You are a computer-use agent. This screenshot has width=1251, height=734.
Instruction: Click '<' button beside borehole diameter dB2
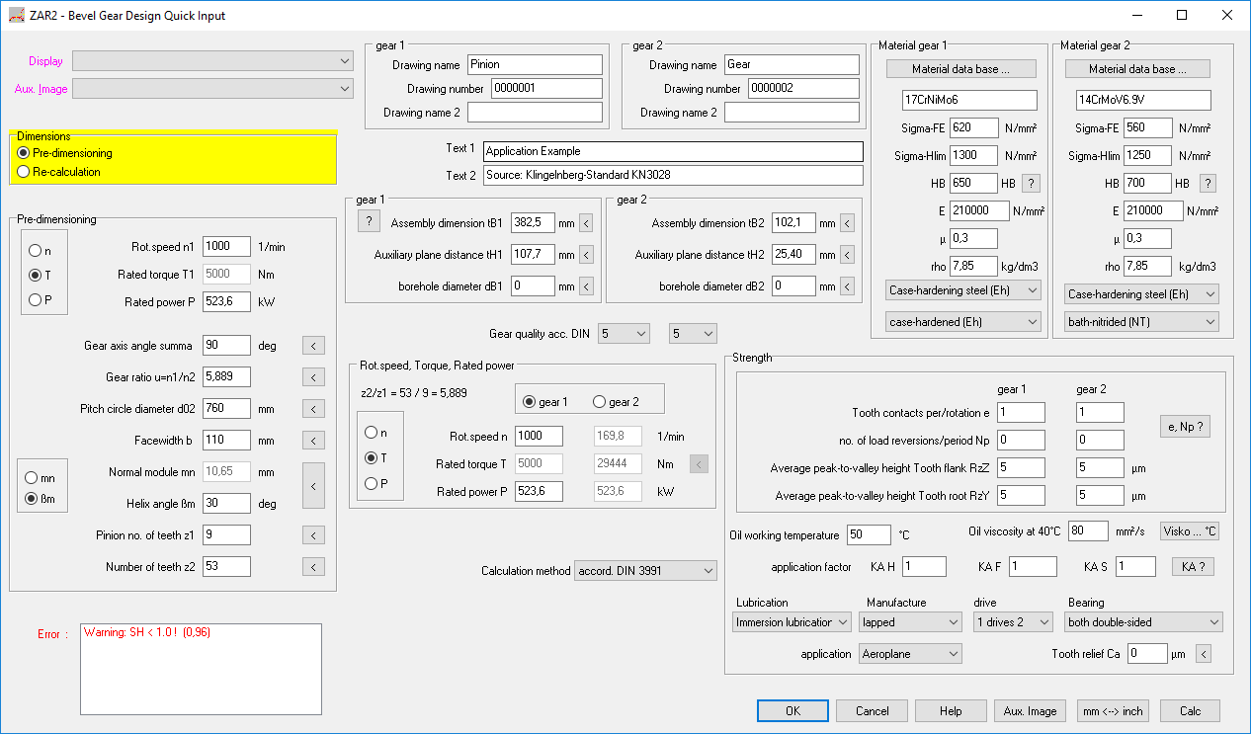point(846,286)
